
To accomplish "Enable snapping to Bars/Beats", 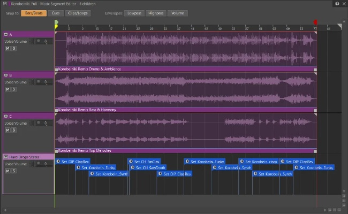I will [x=34, y=13].
